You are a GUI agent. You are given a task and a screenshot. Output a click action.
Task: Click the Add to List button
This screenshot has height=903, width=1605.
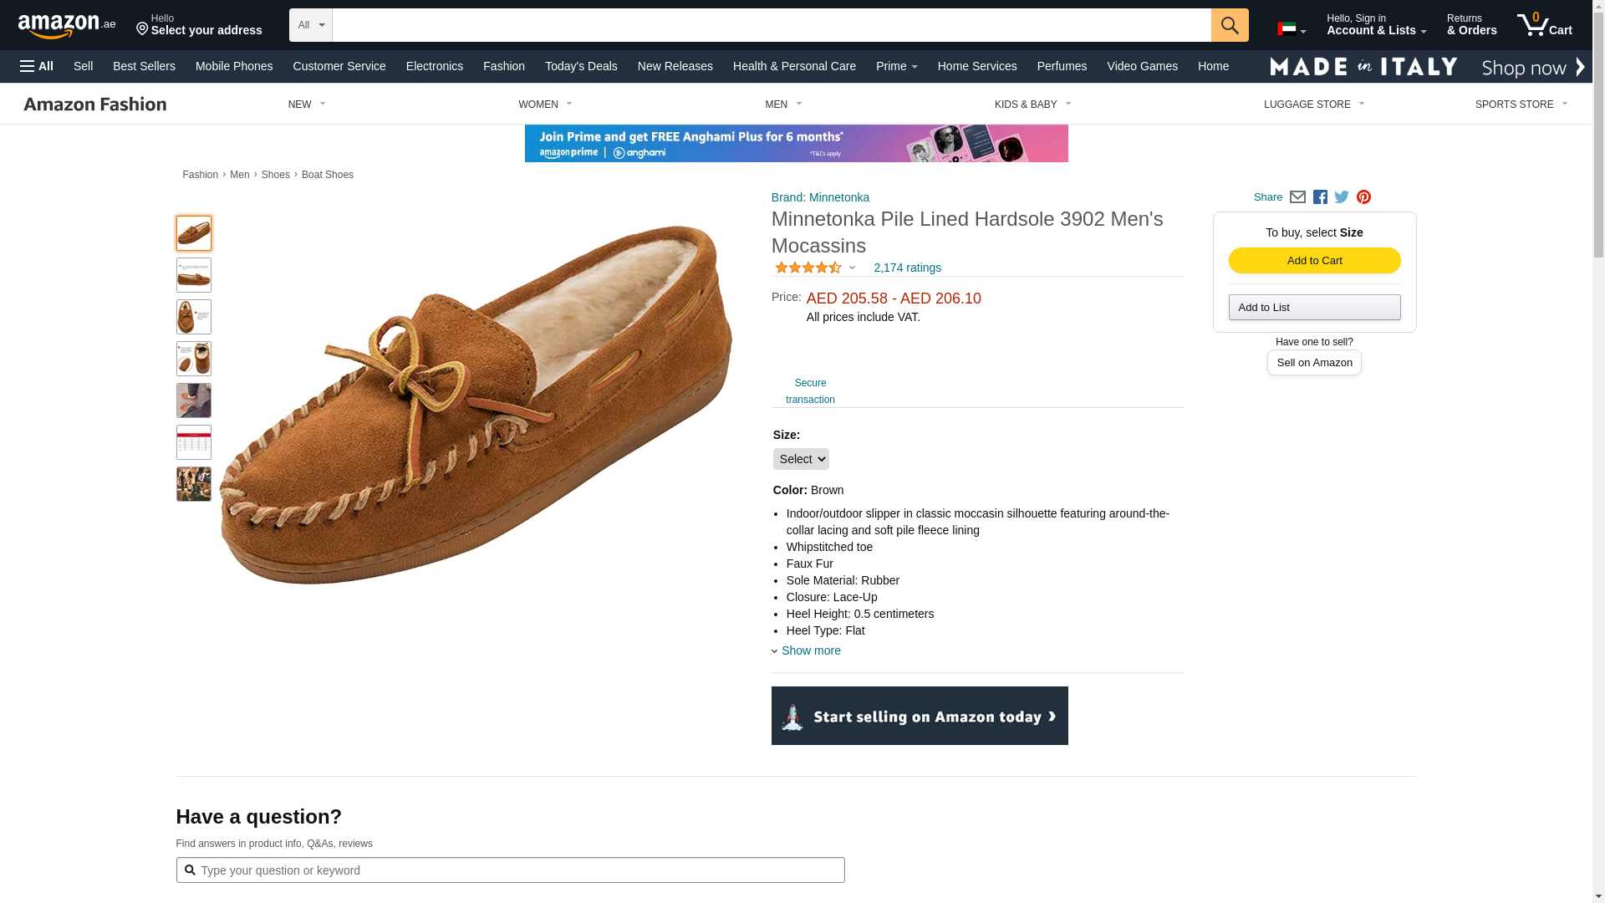pos(1314,308)
